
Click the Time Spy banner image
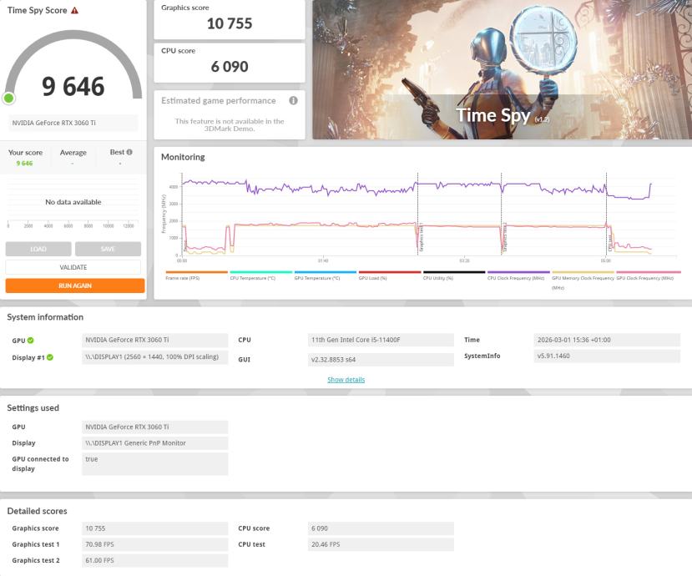coord(503,69)
